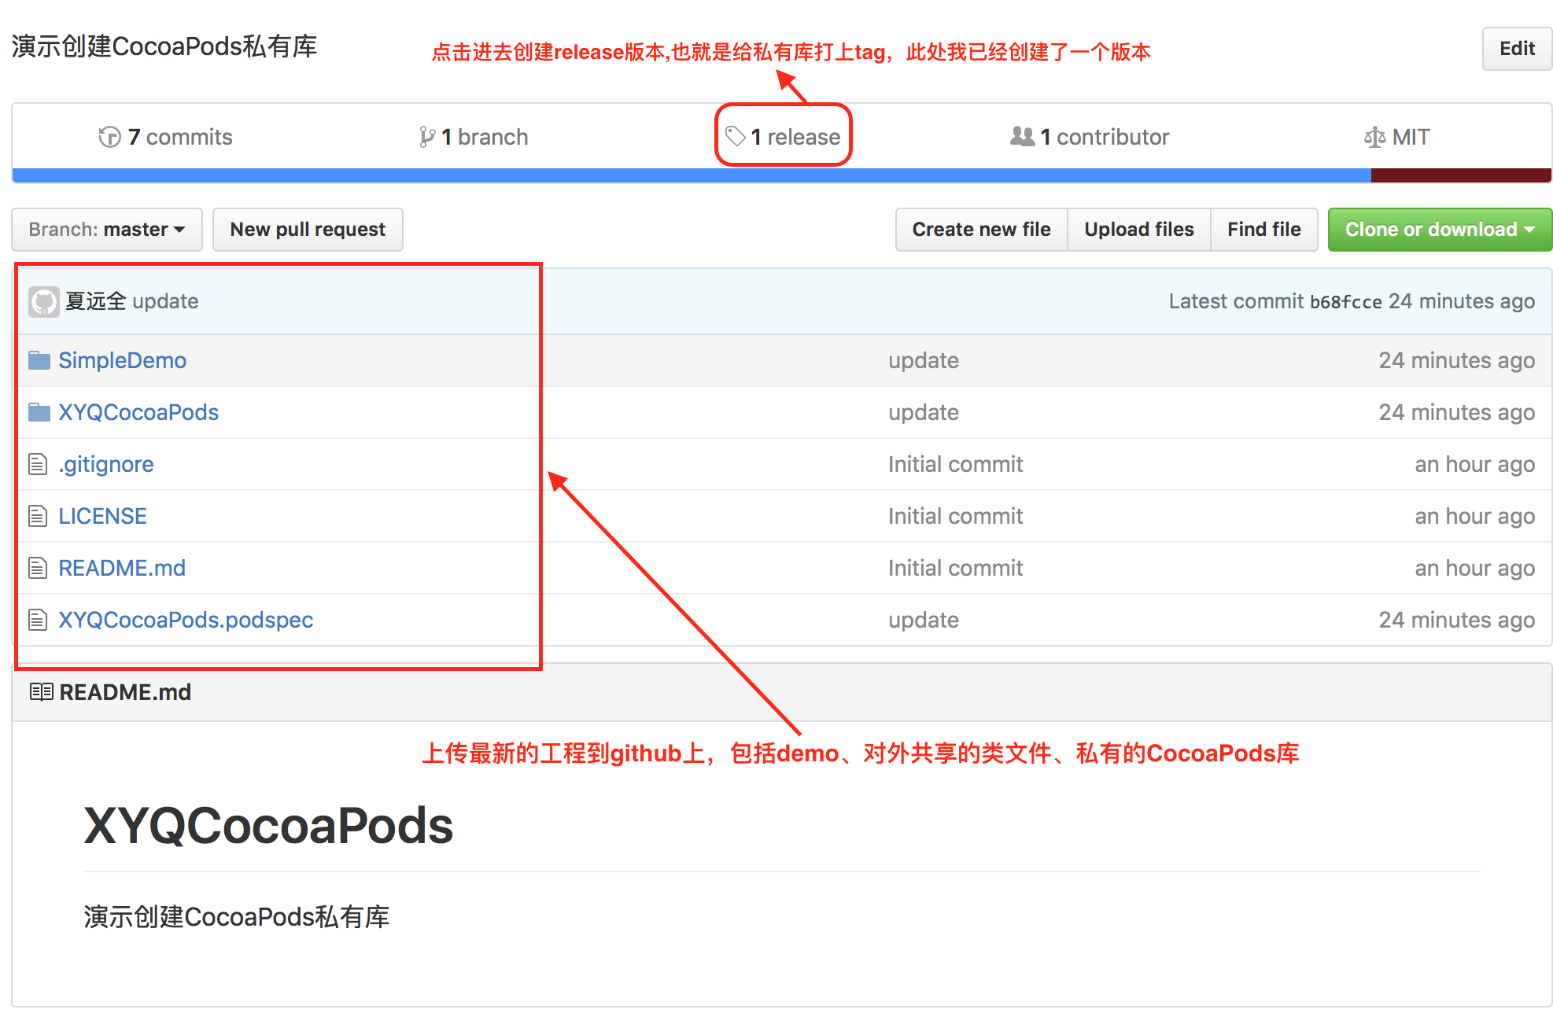The height and width of the screenshot is (1013, 1553).
Task: Click '24 minutes ago' for XYQCocoaPods.podspec
Action: tap(1457, 620)
